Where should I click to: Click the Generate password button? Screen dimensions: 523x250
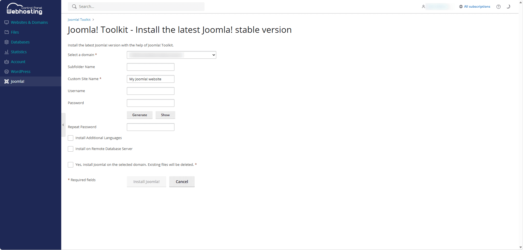tap(140, 115)
